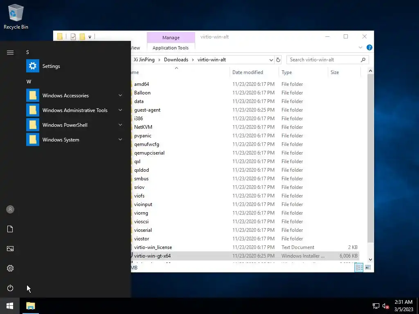Open Pictures from the Start sidebar
This screenshot has width=419, height=314.
[10, 249]
